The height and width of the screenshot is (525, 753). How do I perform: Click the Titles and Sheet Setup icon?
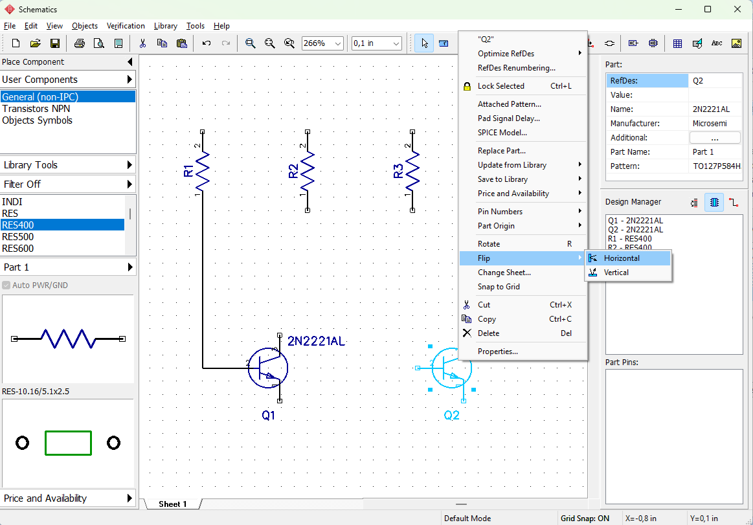pyautogui.click(x=118, y=43)
